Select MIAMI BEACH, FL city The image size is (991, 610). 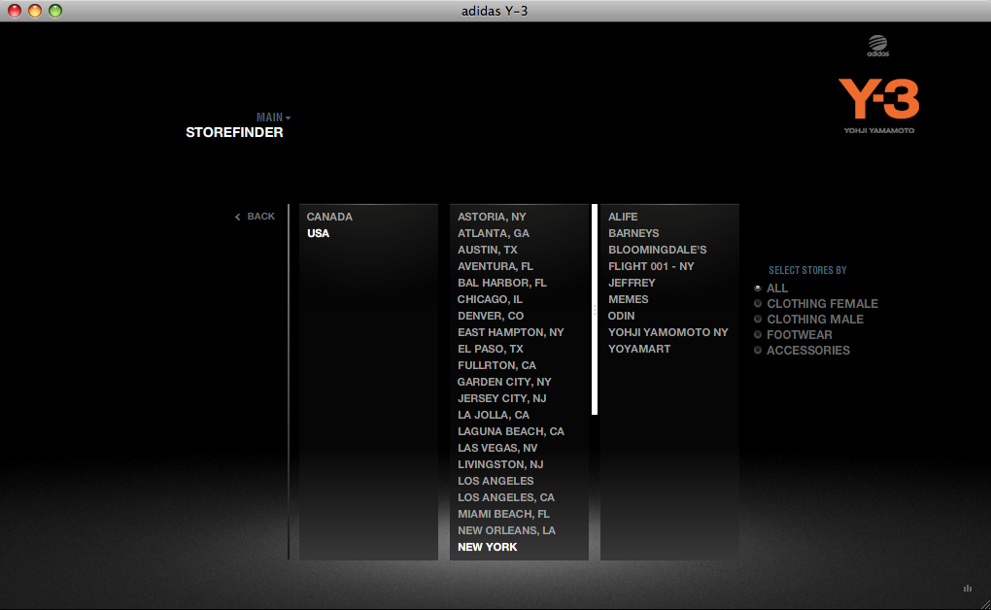[503, 514]
